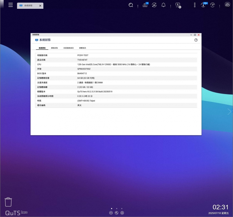
Task: Close the system status window
Action: 198,35
